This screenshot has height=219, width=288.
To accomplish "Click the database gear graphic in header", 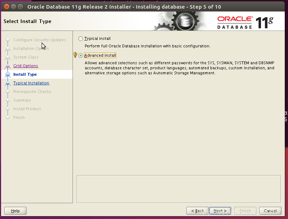I will pos(185,21).
